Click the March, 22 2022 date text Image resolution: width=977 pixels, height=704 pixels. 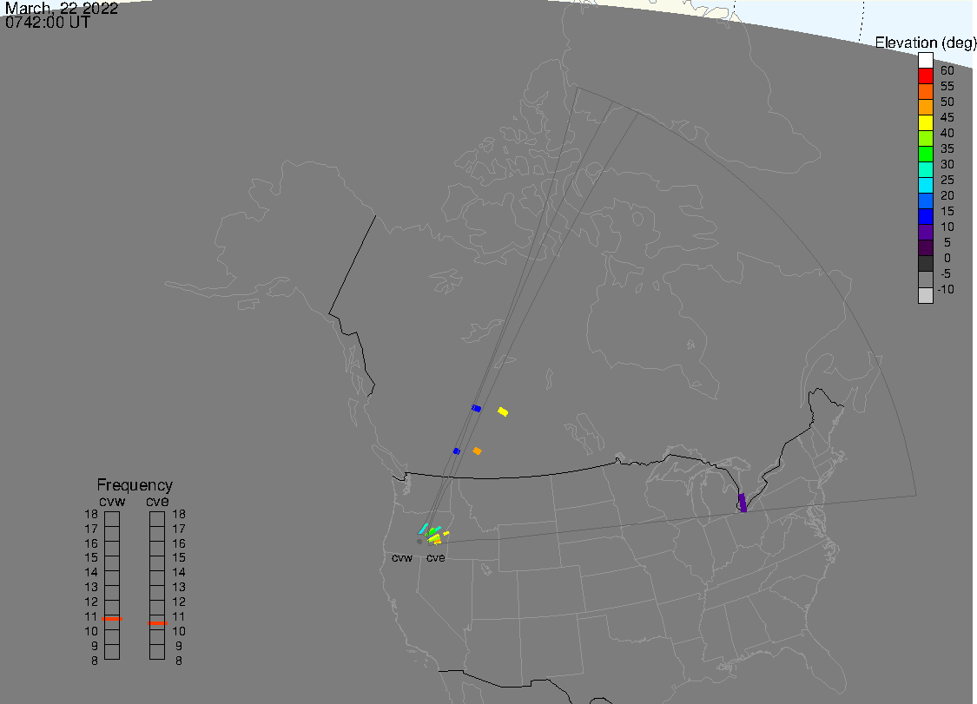point(62,9)
